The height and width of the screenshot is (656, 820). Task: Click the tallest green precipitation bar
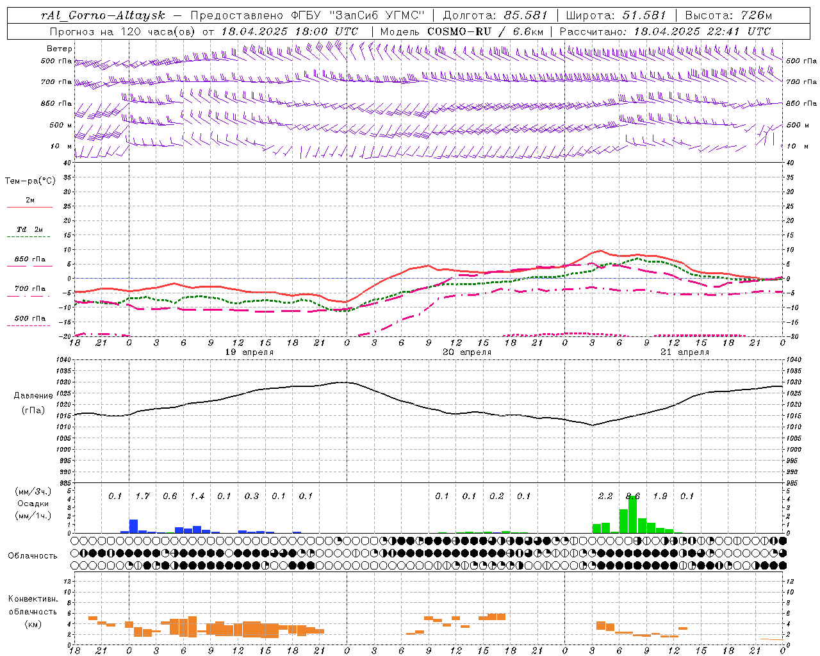pyautogui.click(x=633, y=514)
